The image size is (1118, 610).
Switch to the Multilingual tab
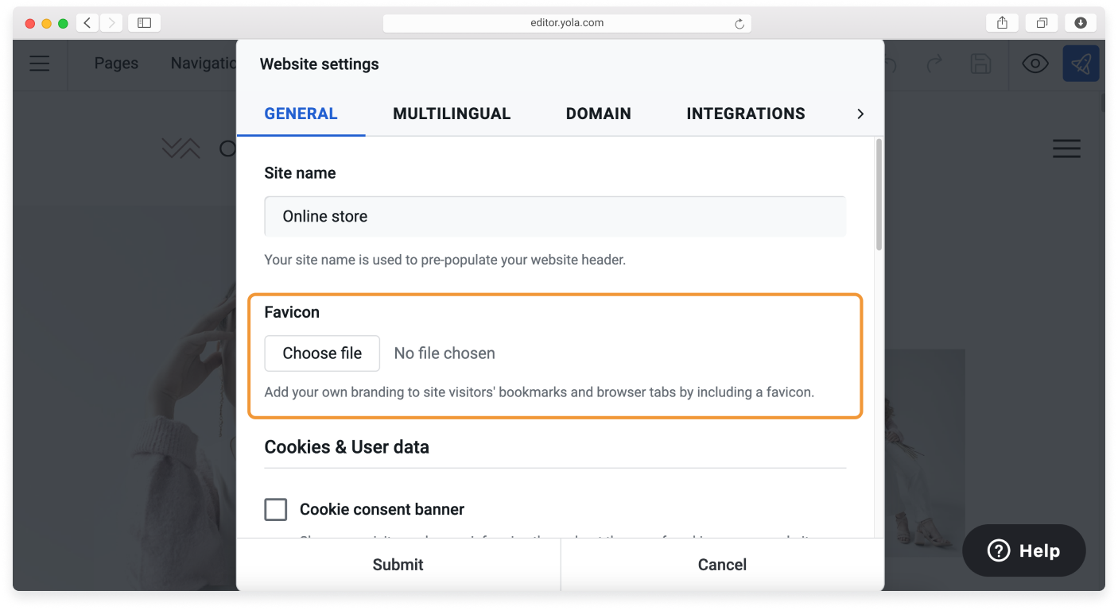(x=452, y=114)
